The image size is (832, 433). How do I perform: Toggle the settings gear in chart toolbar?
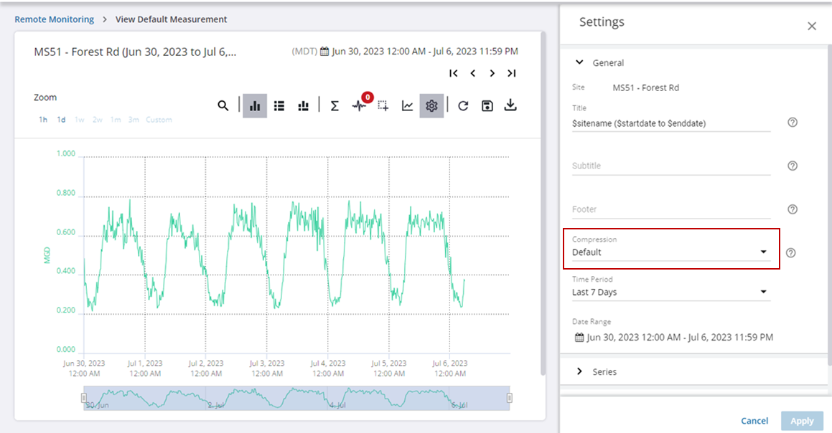click(x=431, y=106)
